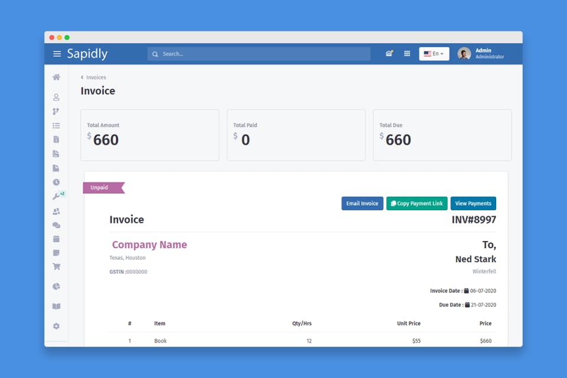Image resolution: width=567 pixels, height=378 pixels.
Task: Open the Admin profile menu
Action: 481,54
